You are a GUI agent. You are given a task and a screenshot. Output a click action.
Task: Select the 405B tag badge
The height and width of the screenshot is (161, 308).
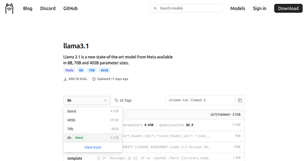click(104, 70)
